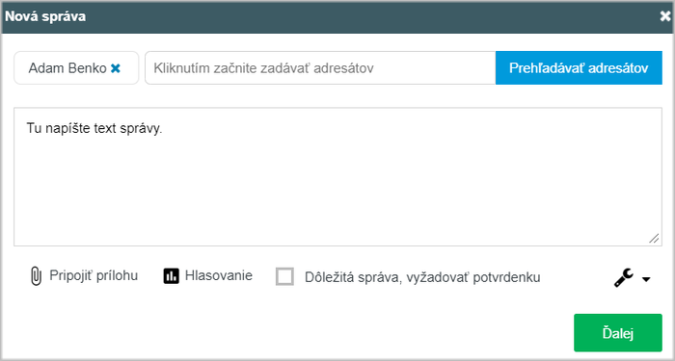Grab the textarea resize corner handle
Image resolution: width=675 pixels, height=361 pixels.
tap(654, 239)
